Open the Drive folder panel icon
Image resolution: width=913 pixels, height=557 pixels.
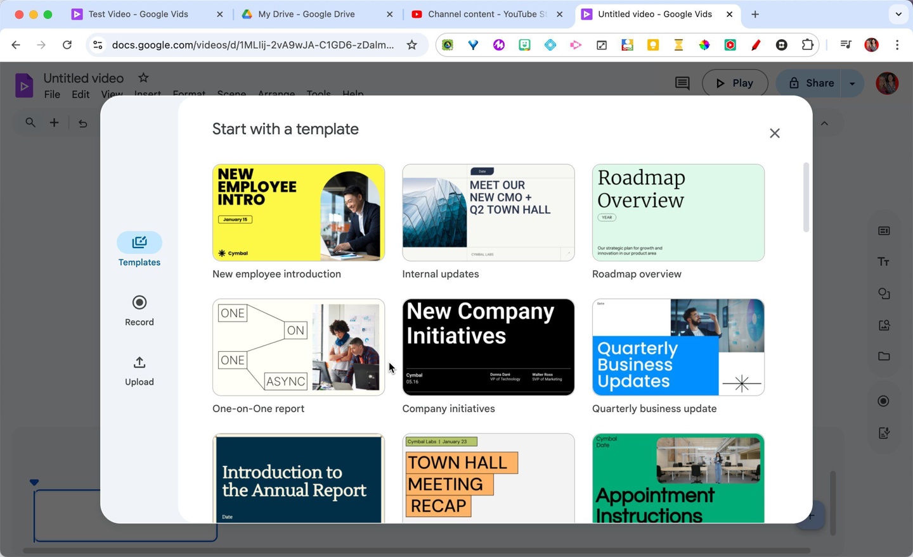[884, 356]
